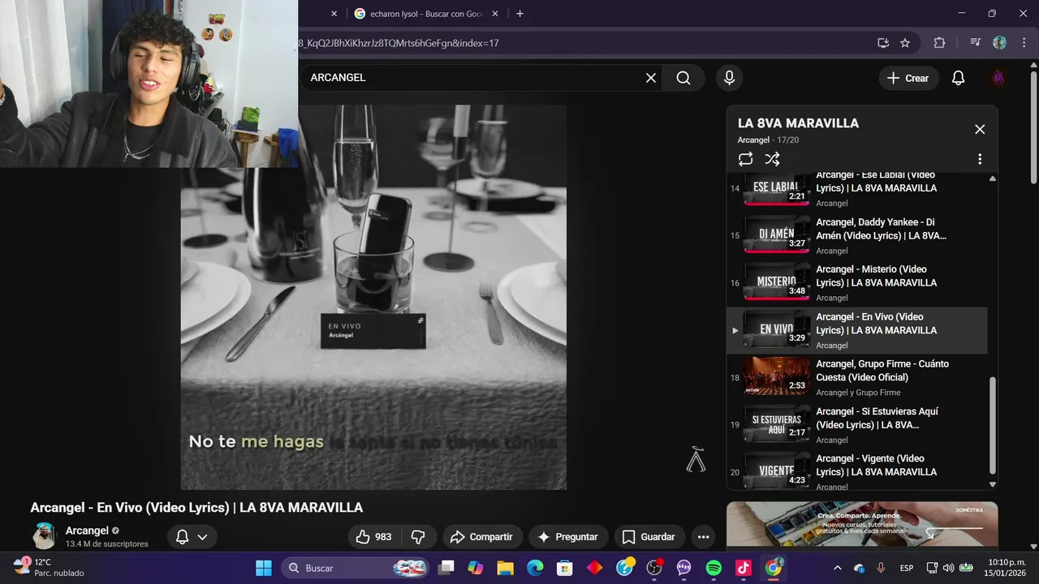The image size is (1039, 584).
Task: Show hidden system tray icons
Action: point(837,568)
